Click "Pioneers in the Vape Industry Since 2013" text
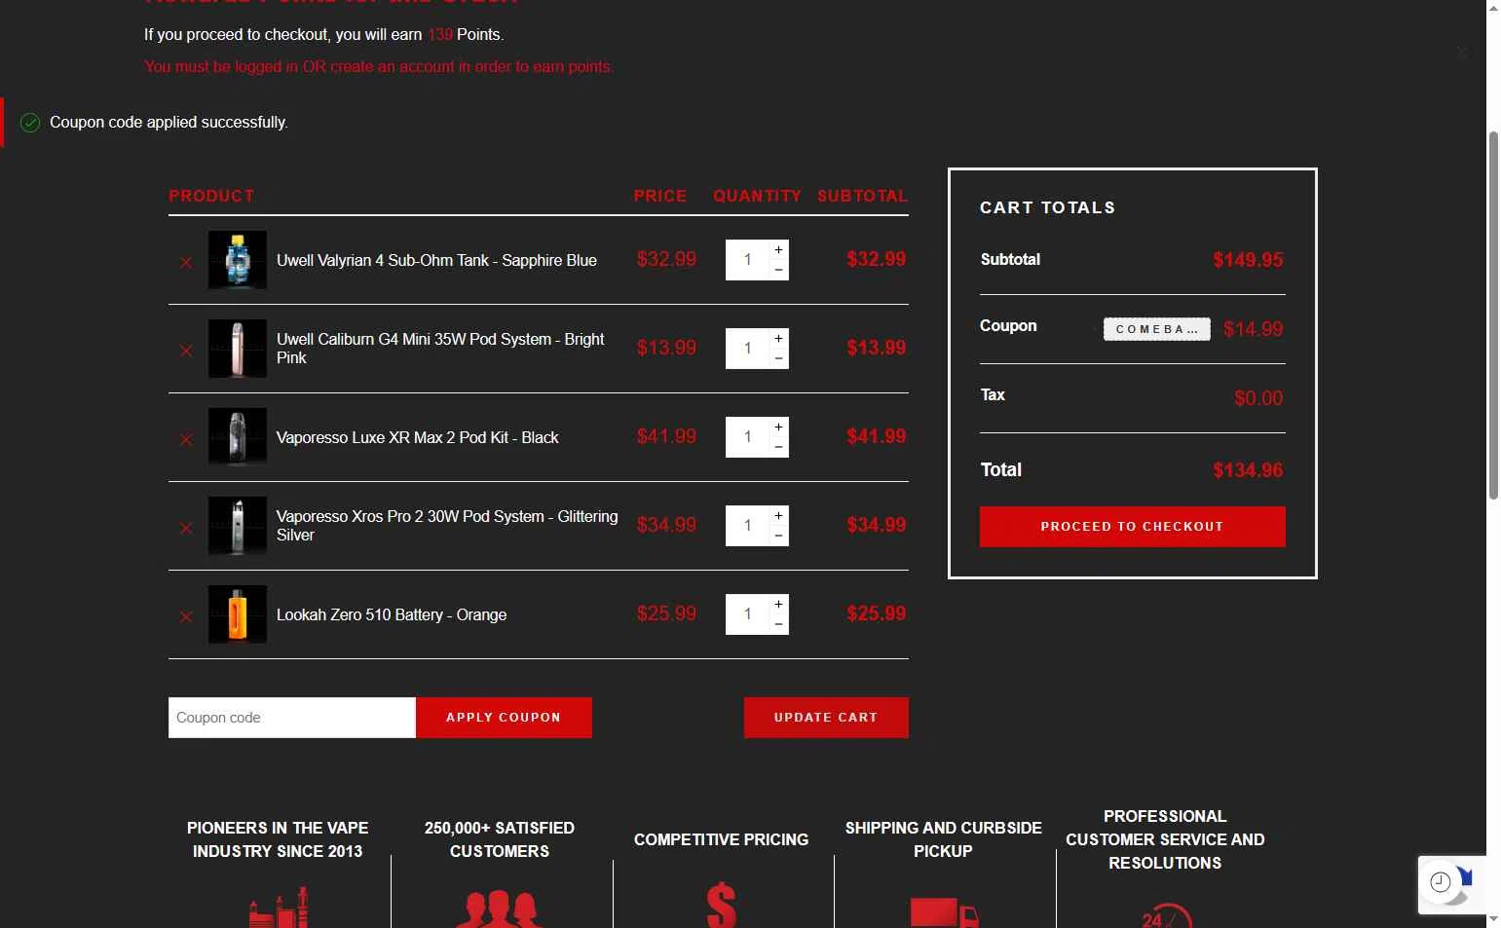 click(x=278, y=839)
